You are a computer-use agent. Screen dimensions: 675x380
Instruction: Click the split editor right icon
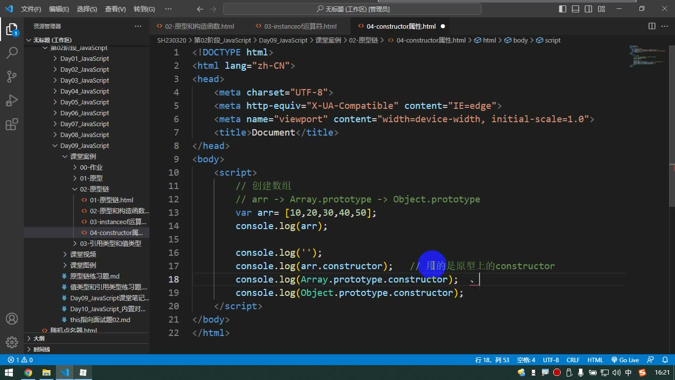[x=652, y=26]
